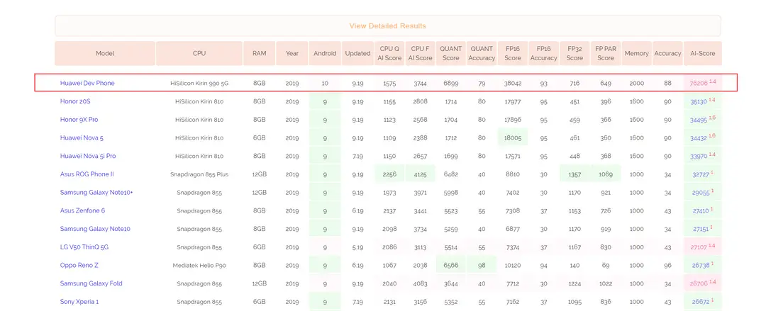The width and height of the screenshot is (766, 311).
Task: Click the FP16 Score value 38042
Action: coord(513,84)
